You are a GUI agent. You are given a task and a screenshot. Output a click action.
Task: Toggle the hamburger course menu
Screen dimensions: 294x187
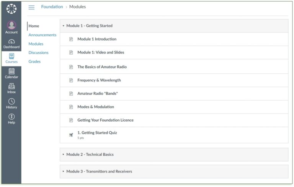tap(31, 7)
